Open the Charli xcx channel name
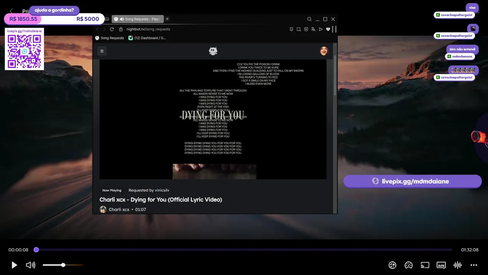The image size is (488, 275). click(119, 209)
